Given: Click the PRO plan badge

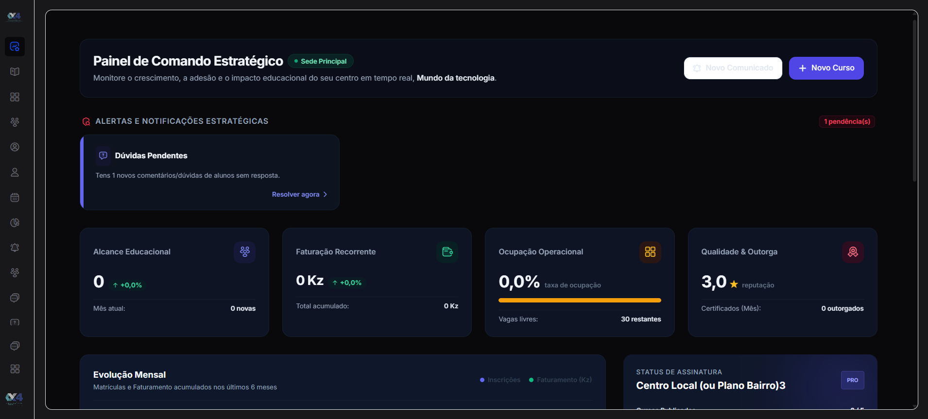Looking at the screenshot, I should click(x=852, y=380).
